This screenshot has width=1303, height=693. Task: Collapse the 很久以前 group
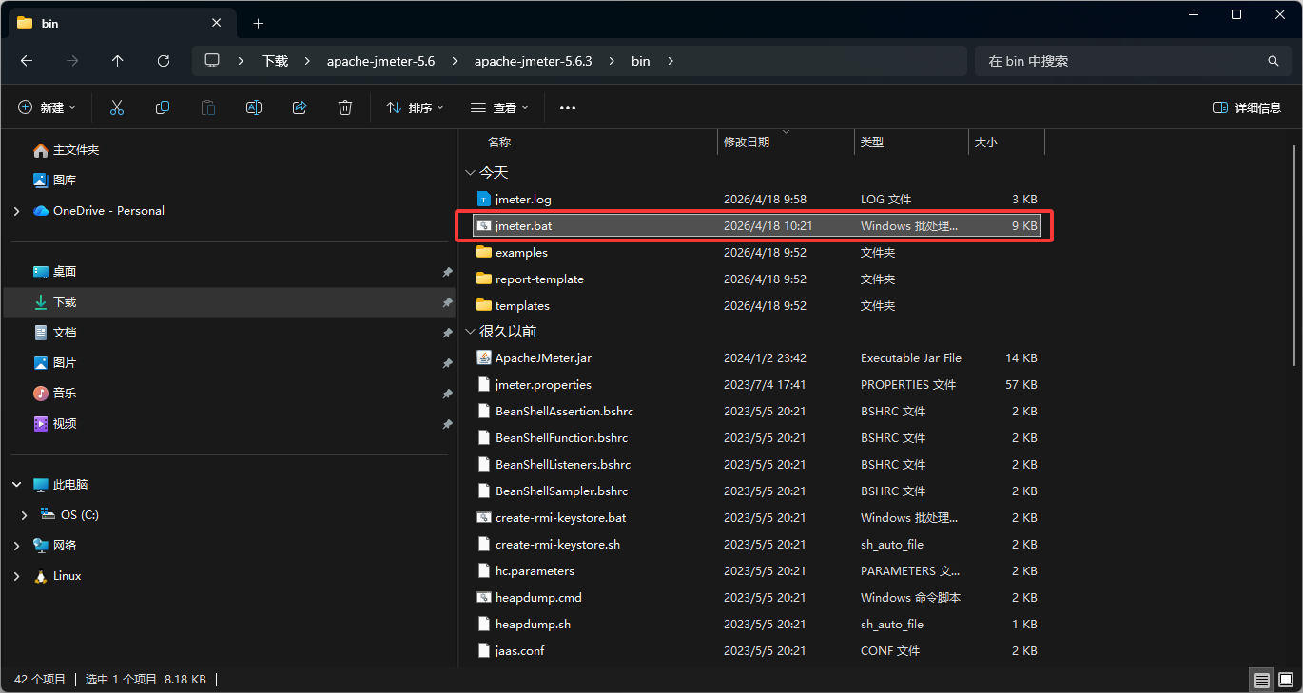(x=470, y=332)
